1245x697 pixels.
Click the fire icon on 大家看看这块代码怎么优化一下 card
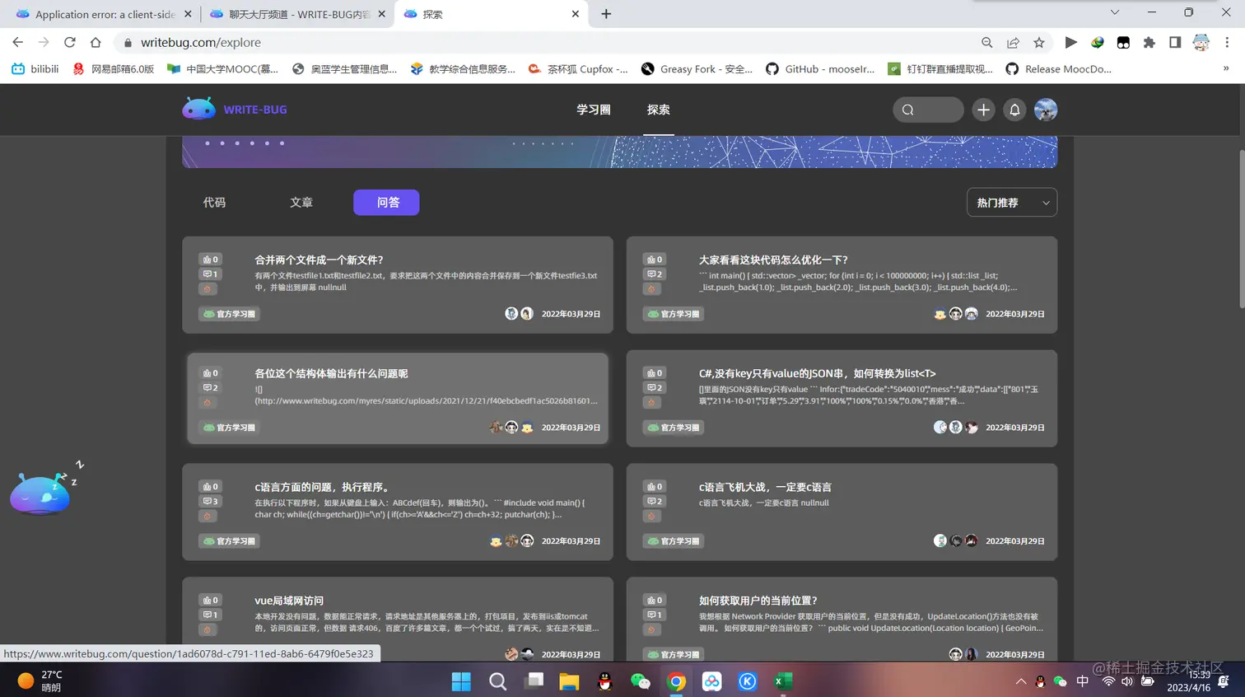pyautogui.click(x=652, y=289)
